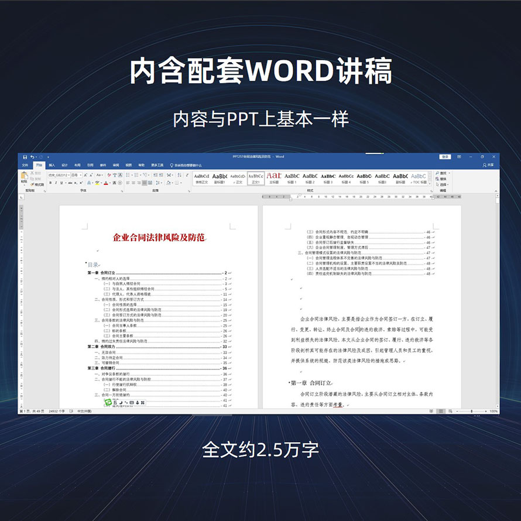Toggle bold formatting
The height and width of the screenshot is (521, 521).
coord(50,183)
